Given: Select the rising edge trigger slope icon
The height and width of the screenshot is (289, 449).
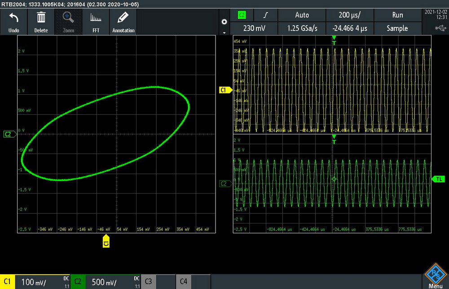Looking at the screenshot, I should (266, 15).
